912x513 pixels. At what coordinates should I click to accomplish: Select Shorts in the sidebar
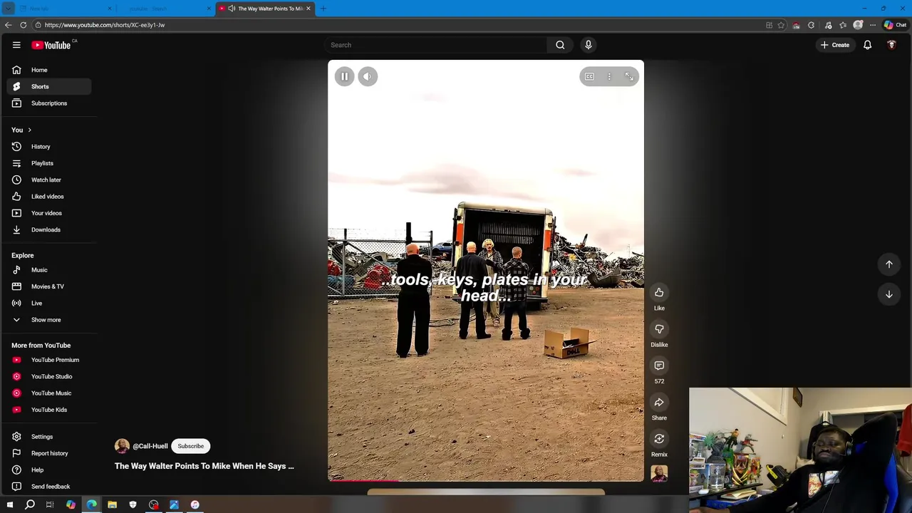click(x=49, y=86)
